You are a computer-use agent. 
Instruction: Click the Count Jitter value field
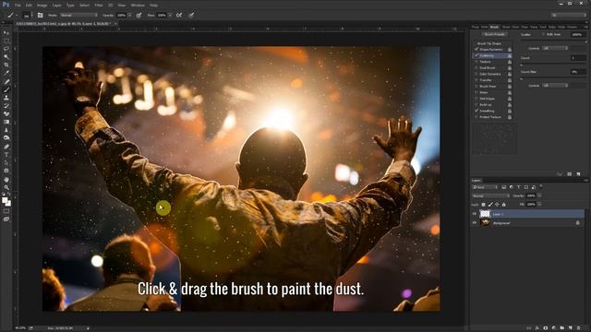point(577,72)
